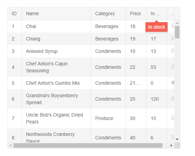Click the truncated In stock column header
195x156 pixels.
[x=157, y=13]
